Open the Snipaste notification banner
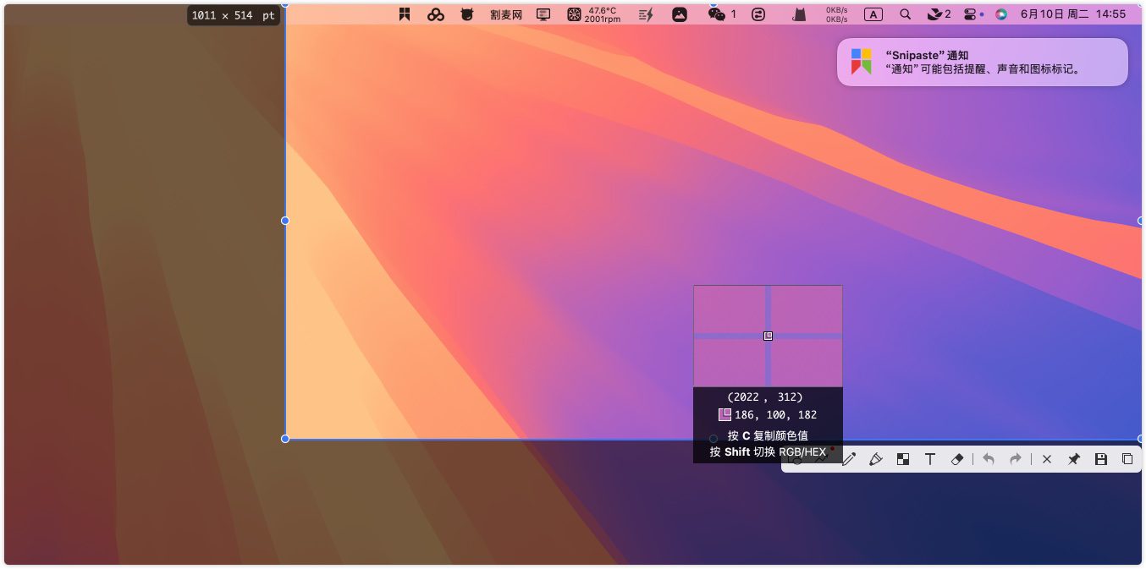This screenshot has width=1146, height=569. (982, 62)
